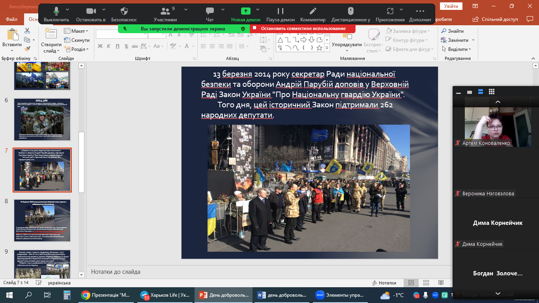539x303 pixels.
Task: Toggle Нотатки notes pane
Action: click(384, 283)
